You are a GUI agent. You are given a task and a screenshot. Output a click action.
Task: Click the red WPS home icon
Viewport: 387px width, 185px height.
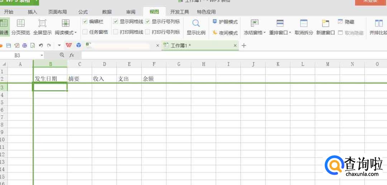click(68, 45)
